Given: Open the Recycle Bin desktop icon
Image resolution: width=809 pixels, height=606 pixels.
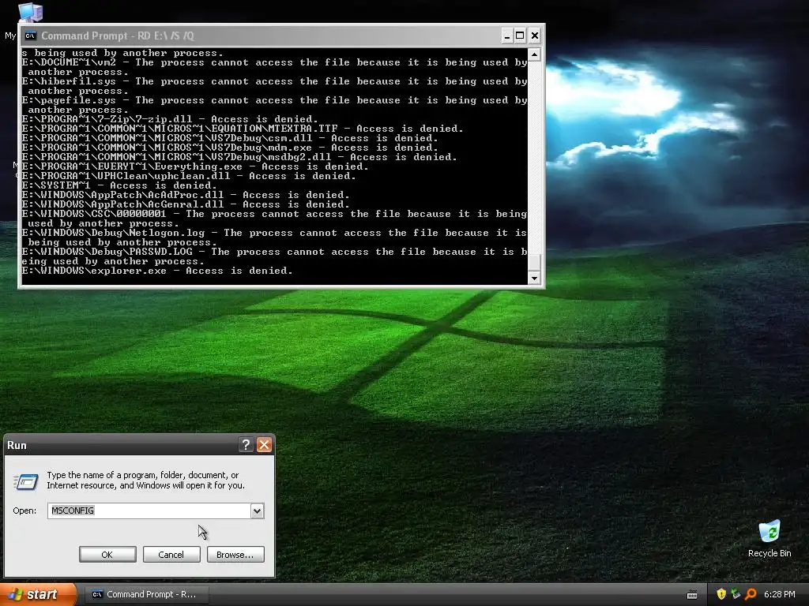Looking at the screenshot, I should click(769, 539).
